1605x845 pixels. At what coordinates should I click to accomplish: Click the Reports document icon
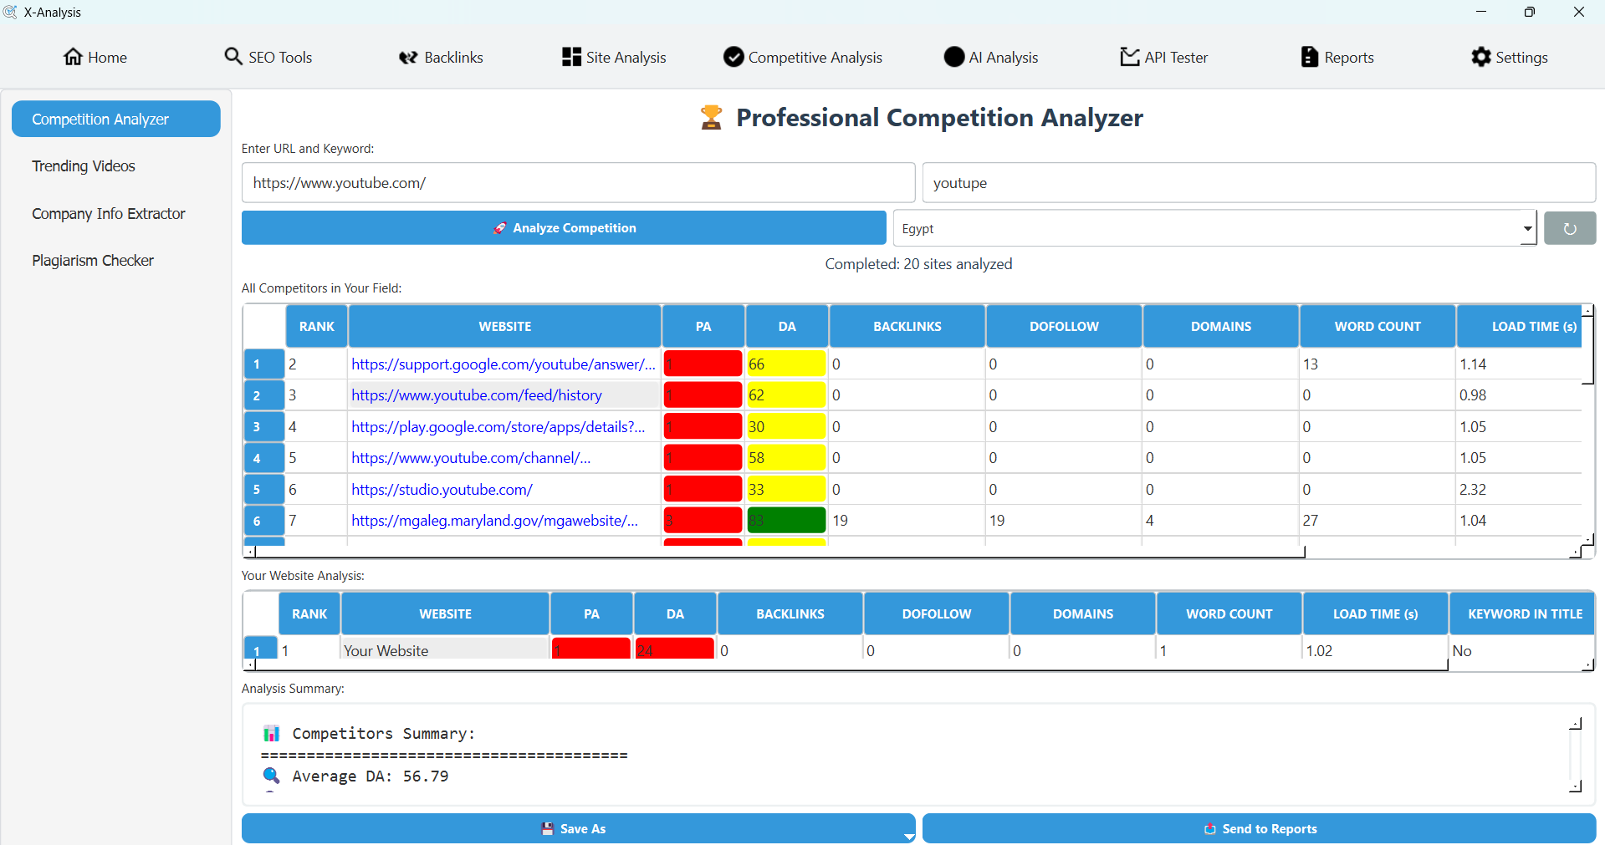1309,57
